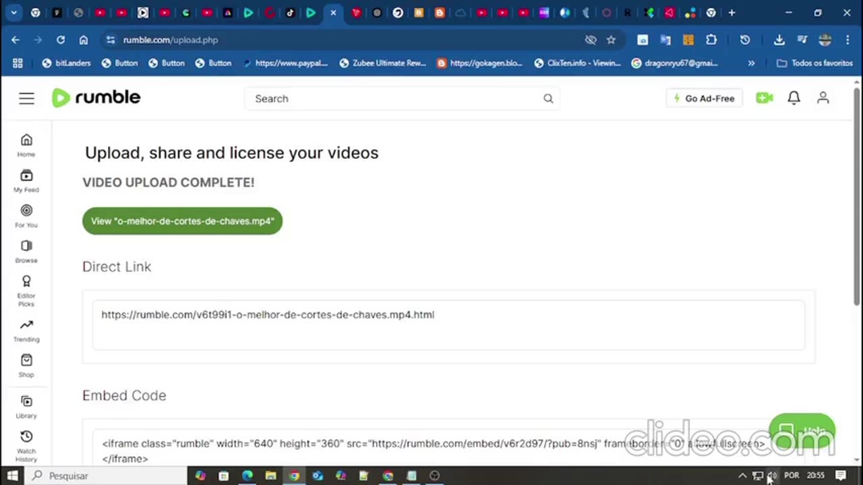Open browser downloads icon

[779, 40]
